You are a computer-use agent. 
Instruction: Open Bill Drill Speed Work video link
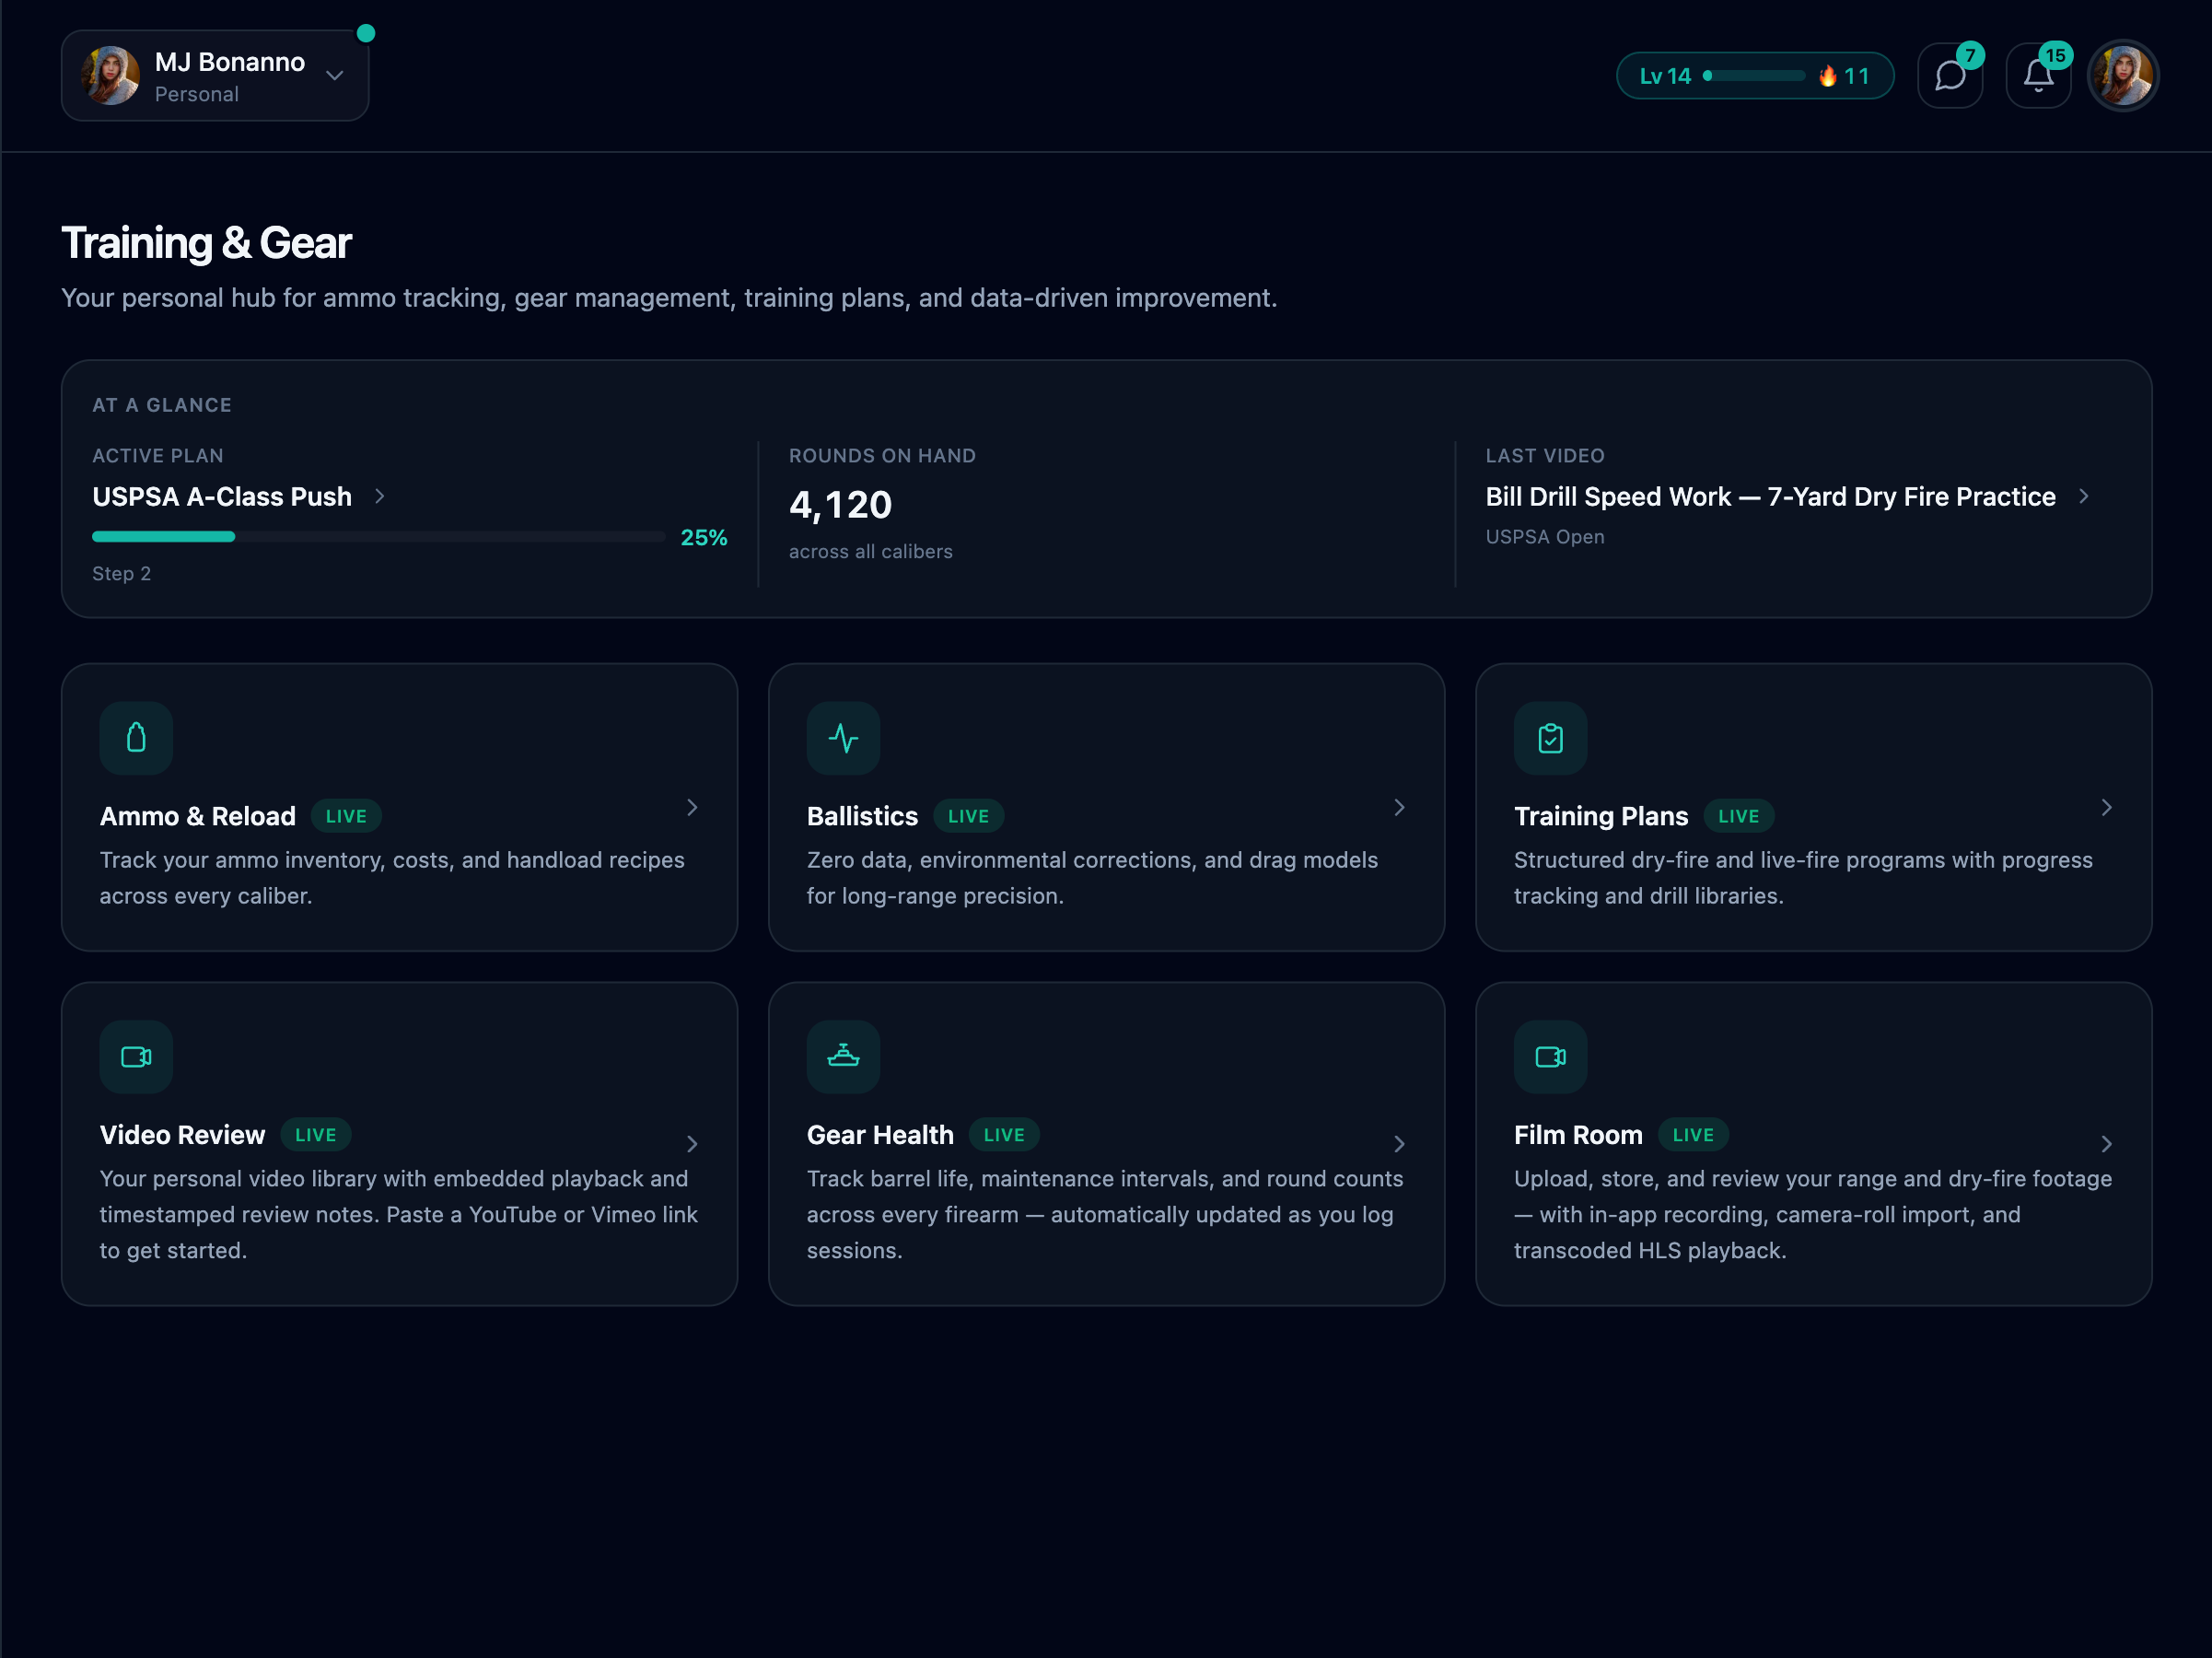pos(1770,496)
